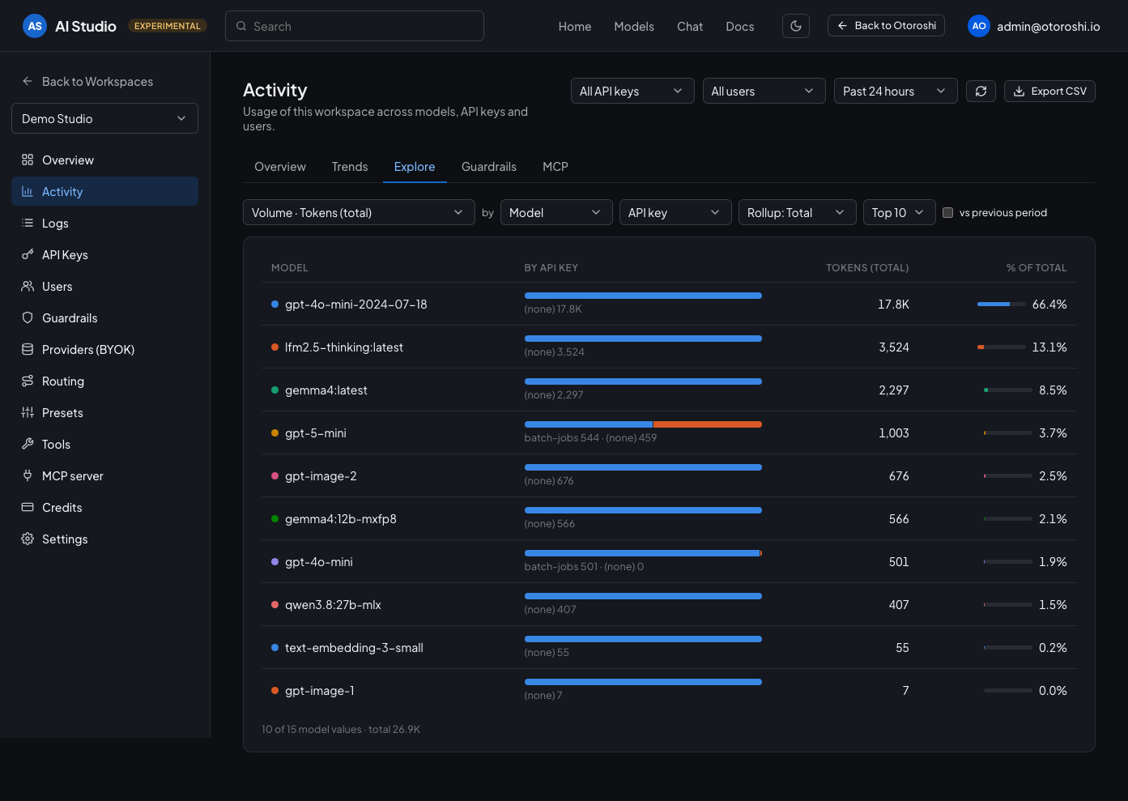Click the Back to Otoroshi button
1128x801 pixels.
[x=886, y=25]
